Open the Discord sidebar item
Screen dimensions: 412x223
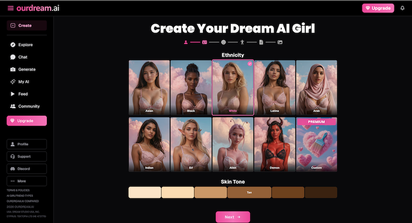pos(27,169)
